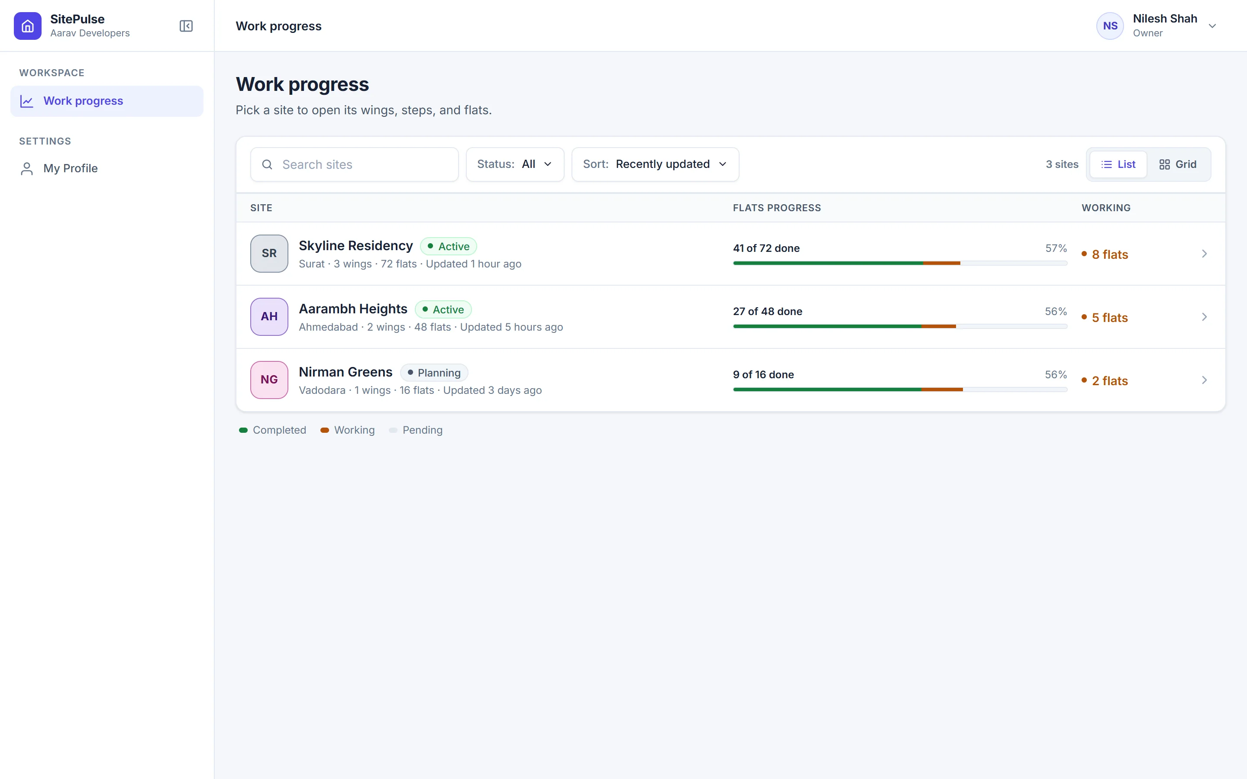Open user account menu chevron

[x=1212, y=26]
